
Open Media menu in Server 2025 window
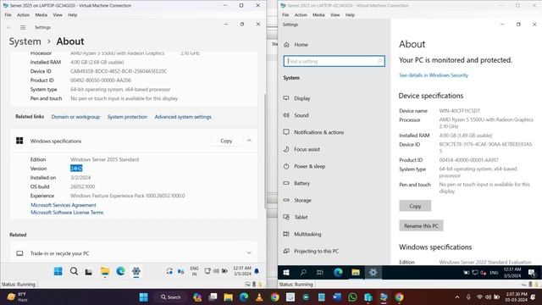pyautogui.click(x=41, y=15)
